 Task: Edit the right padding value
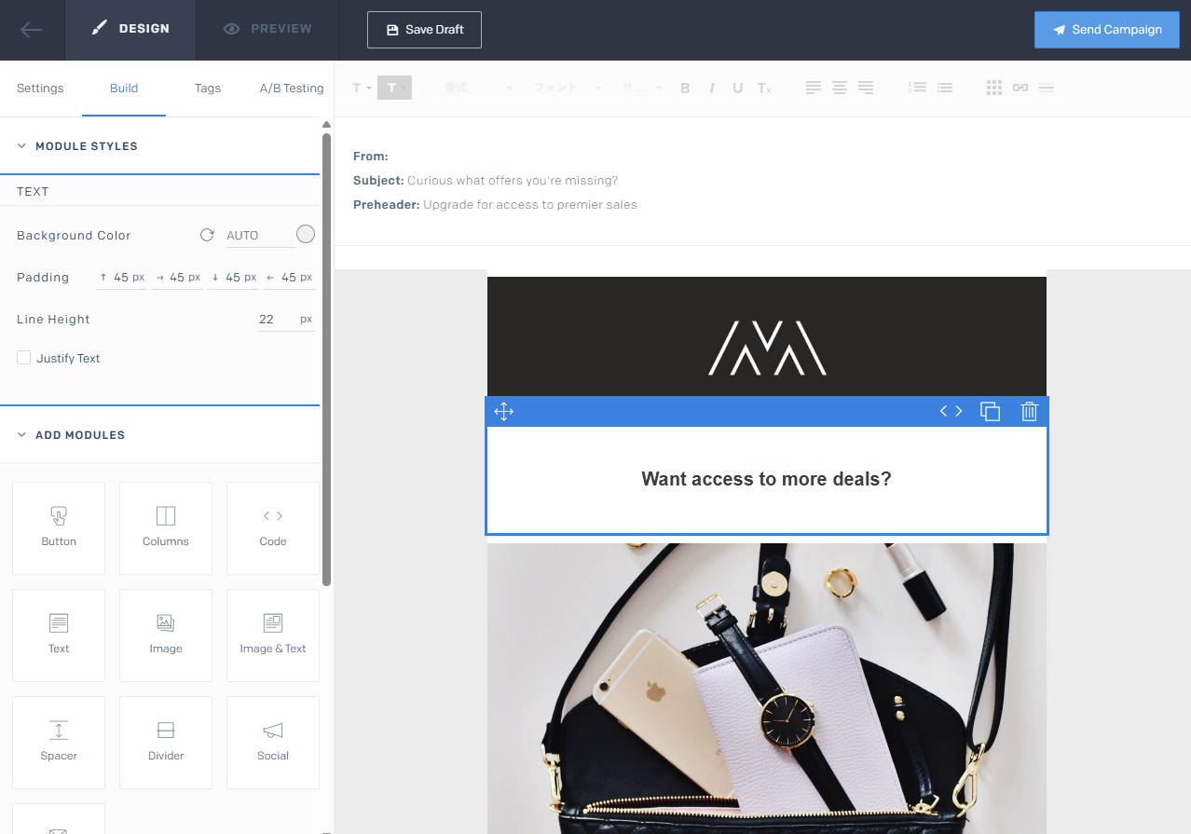tap(178, 278)
